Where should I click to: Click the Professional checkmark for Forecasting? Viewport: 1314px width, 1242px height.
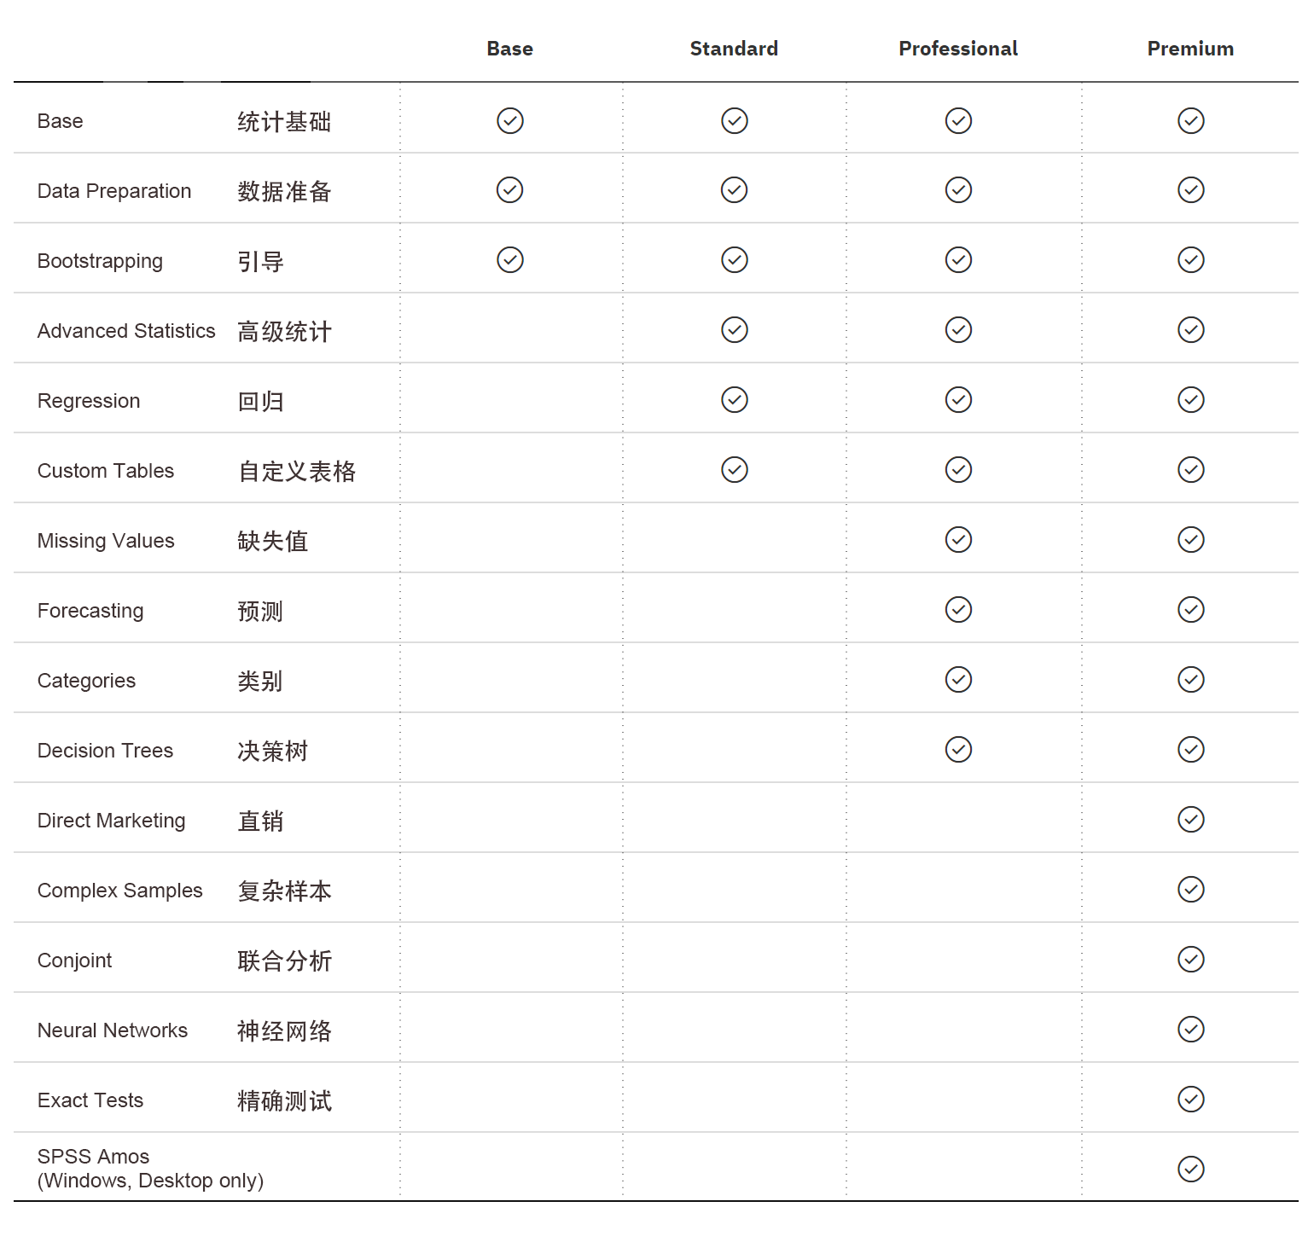pyautogui.click(x=959, y=609)
